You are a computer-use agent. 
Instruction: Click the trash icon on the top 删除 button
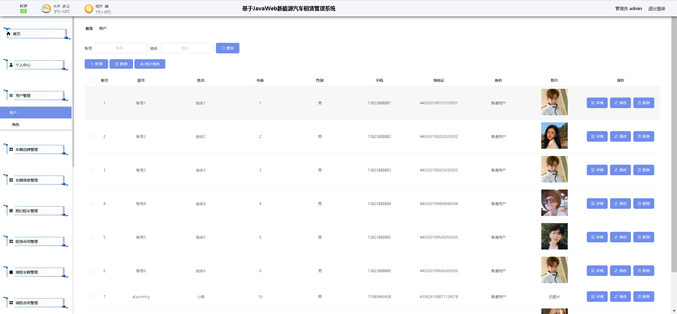[117, 64]
